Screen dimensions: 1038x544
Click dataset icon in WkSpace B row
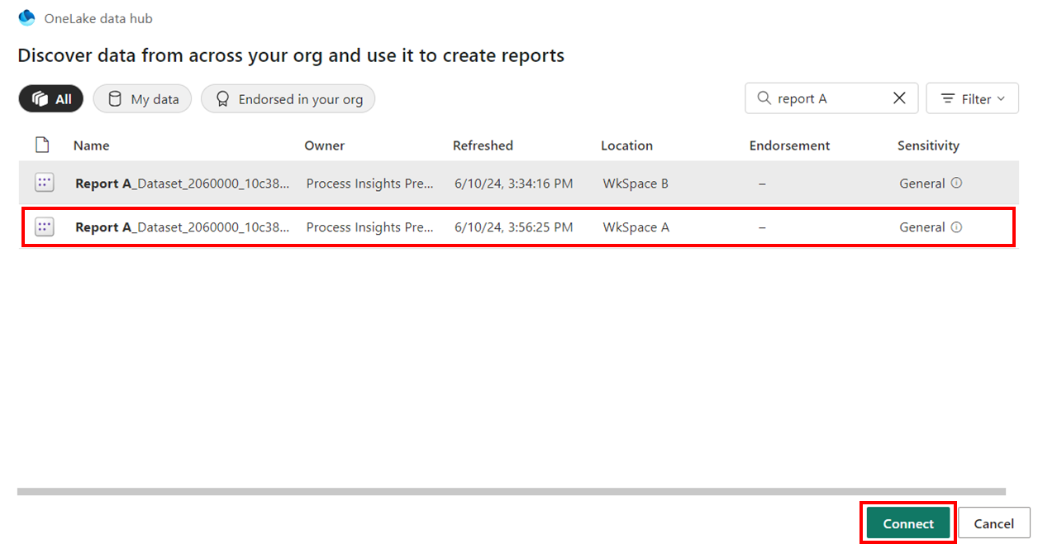tap(45, 183)
